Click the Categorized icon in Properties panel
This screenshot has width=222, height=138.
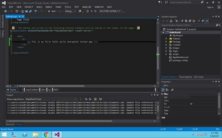[163, 90]
